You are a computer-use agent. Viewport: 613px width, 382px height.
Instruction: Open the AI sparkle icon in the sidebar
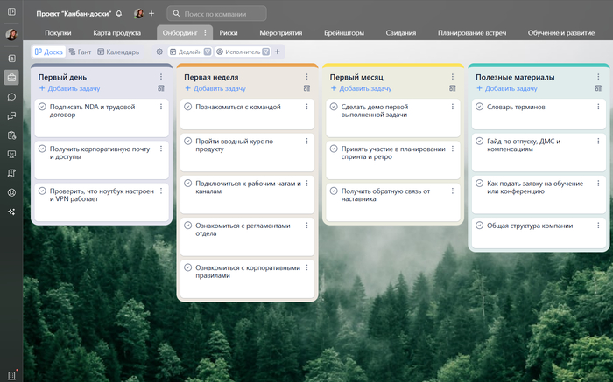click(11, 212)
